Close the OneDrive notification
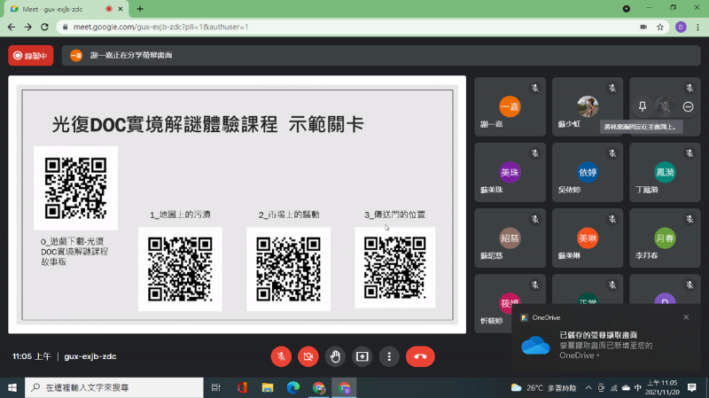The width and height of the screenshot is (709, 398). pyautogui.click(x=686, y=317)
